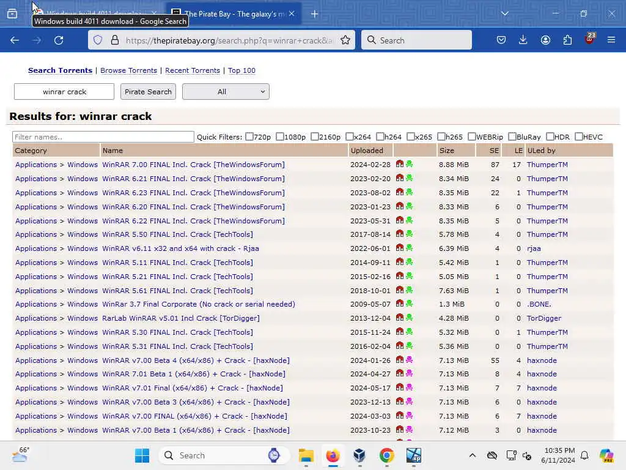The image size is (626, 470).
Task: Reload the current page
Action: pyautogui.click(x=59, y=40)
